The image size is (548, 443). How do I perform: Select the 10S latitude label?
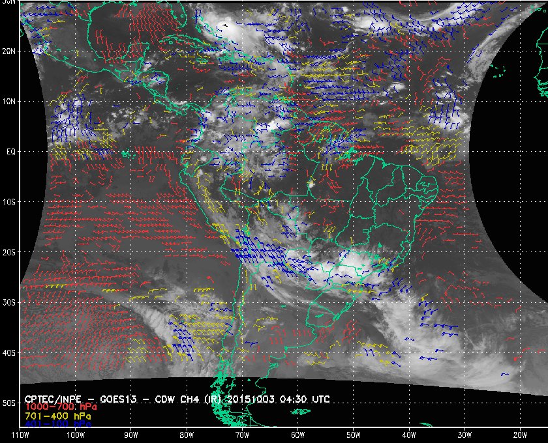pyautogui.click(x=8, y=202)
